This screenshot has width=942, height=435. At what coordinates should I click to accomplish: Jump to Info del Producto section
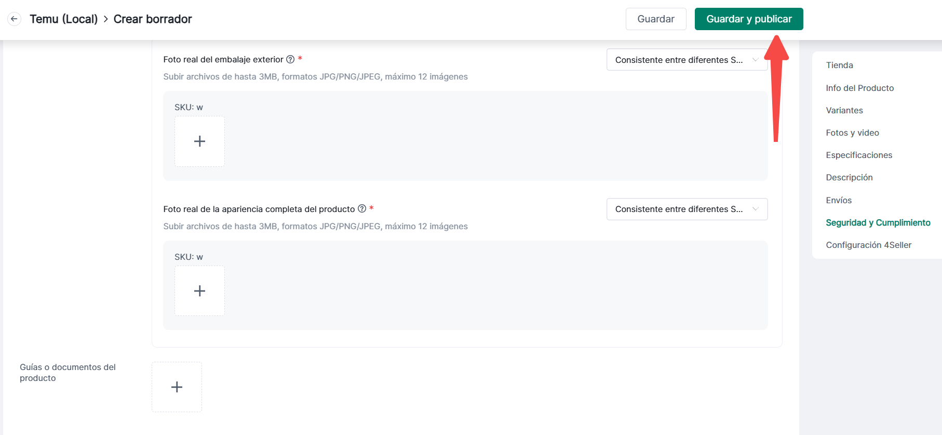point(859,88)
